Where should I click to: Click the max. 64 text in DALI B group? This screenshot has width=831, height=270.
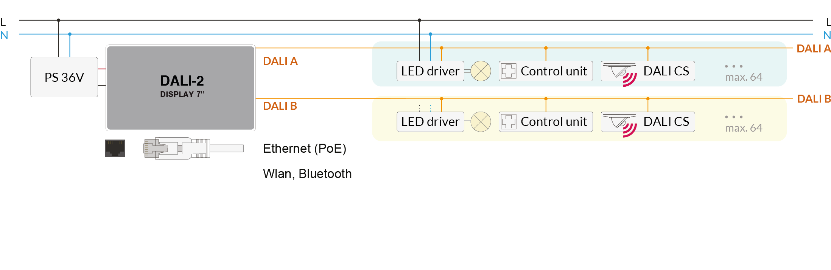pyautogui.click(x=744, y=128)
